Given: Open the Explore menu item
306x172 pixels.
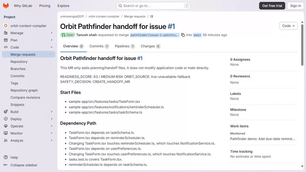Looking at the screenshot, I should point(63,6).
